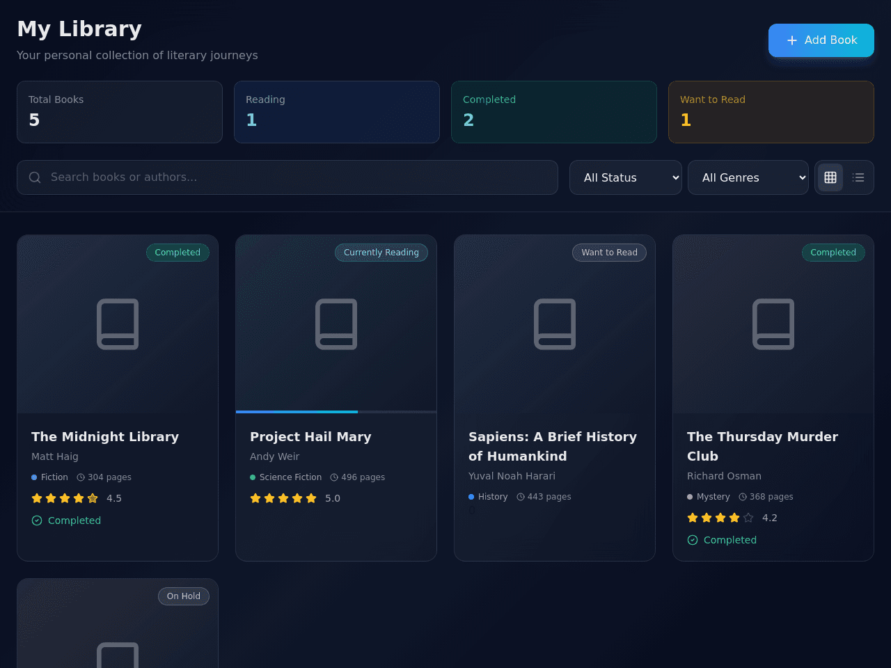Click the Project Hail Mary reading progress bar
This screenshot has width=891, height=668.
(336, 412)
